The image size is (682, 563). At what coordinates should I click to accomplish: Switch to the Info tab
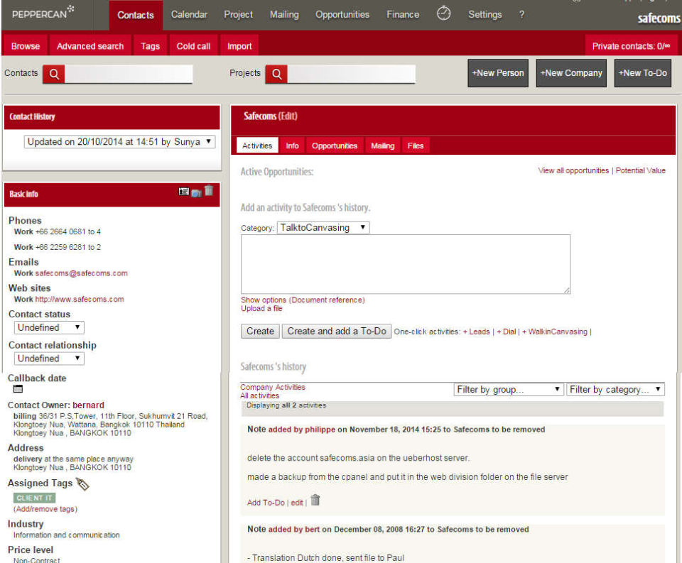292,146
